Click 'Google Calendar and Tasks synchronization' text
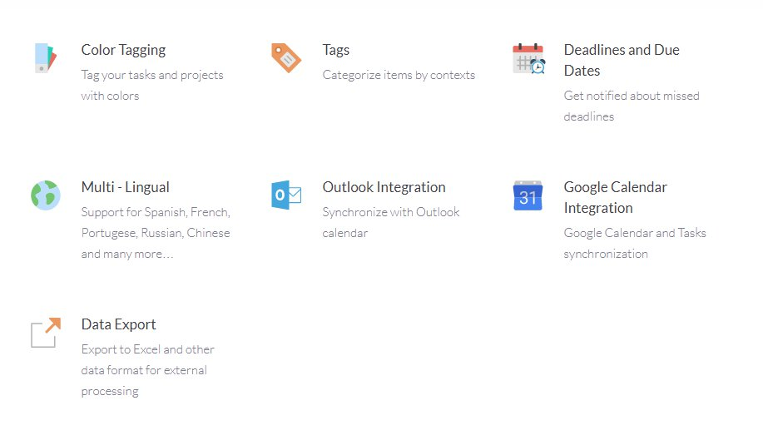763x430 pixels. click(635, 243)
